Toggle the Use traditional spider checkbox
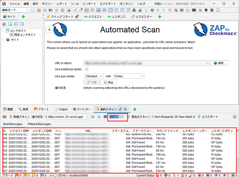The width and height of the screenshot is (239, 178). [87, 69]
